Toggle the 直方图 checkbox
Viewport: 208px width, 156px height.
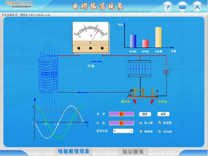click(x=141, y=123)
